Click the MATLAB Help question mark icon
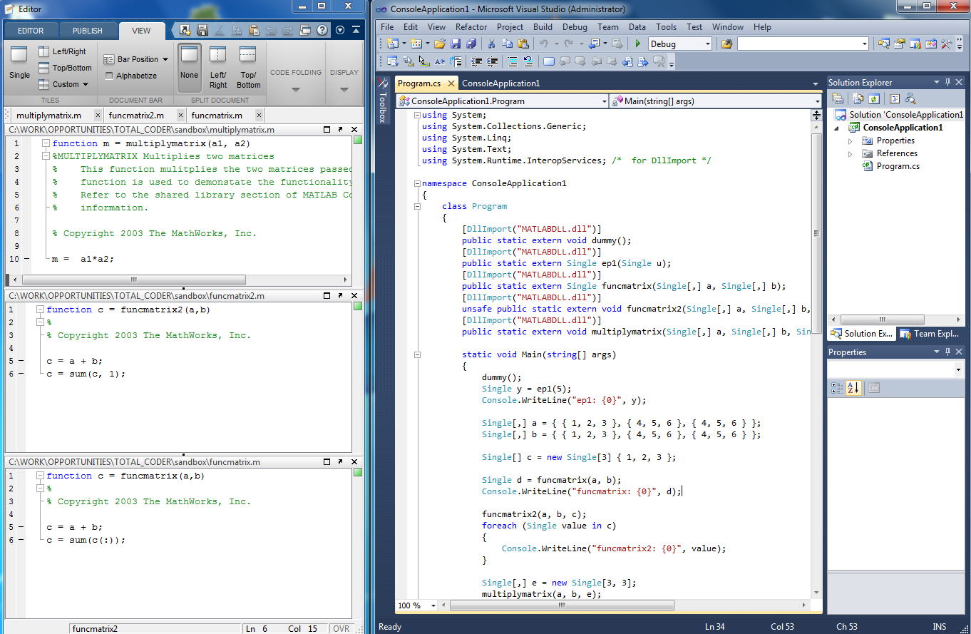The width and height of the screenshot is (971, 634). tap(322, 31)
